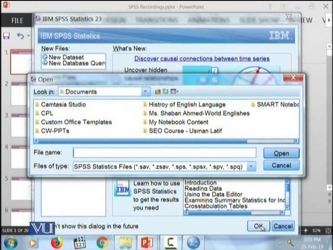Click the Save icon in PowerPoint
Image resolution: width=333 pixels, height=250 pixels.
(x=6, y=36)
